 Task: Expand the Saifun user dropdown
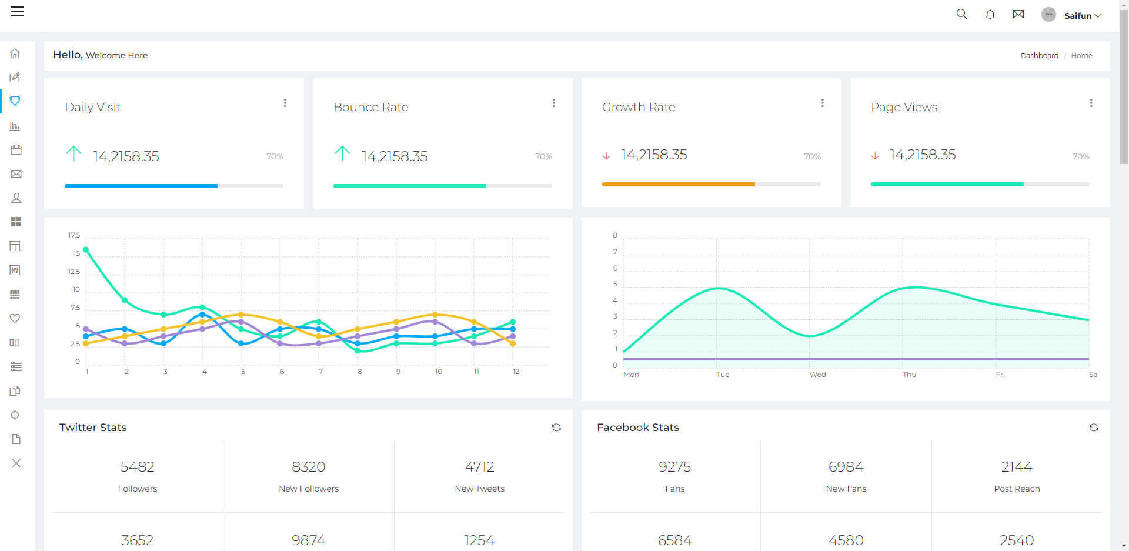(1082, 16)
